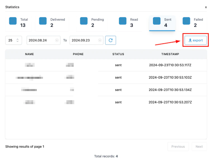This screenshot has width=211, height=162.
Task: Click the blue icon beside Failed
Action: click(x=186, y=21)
